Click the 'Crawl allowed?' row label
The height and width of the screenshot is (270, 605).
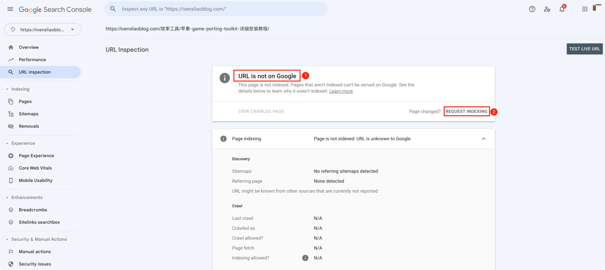(x=248, y=238)
